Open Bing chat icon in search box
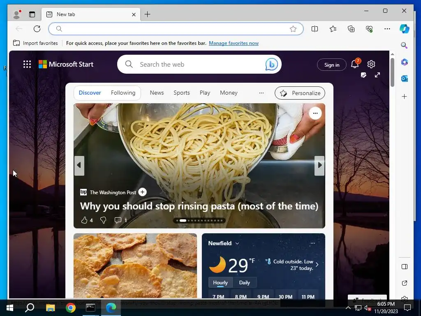Image resolution: width=421 pixels, height=316 pixels. (271, 64)
